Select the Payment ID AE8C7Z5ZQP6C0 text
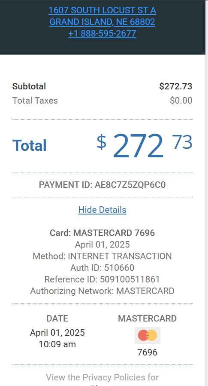The image size is (208, 386). (x=102, y=185)
